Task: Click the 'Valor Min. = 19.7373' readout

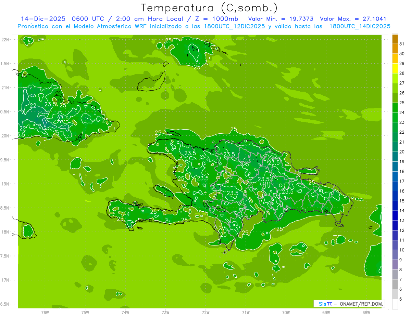Action: click(x=281, y=19)
